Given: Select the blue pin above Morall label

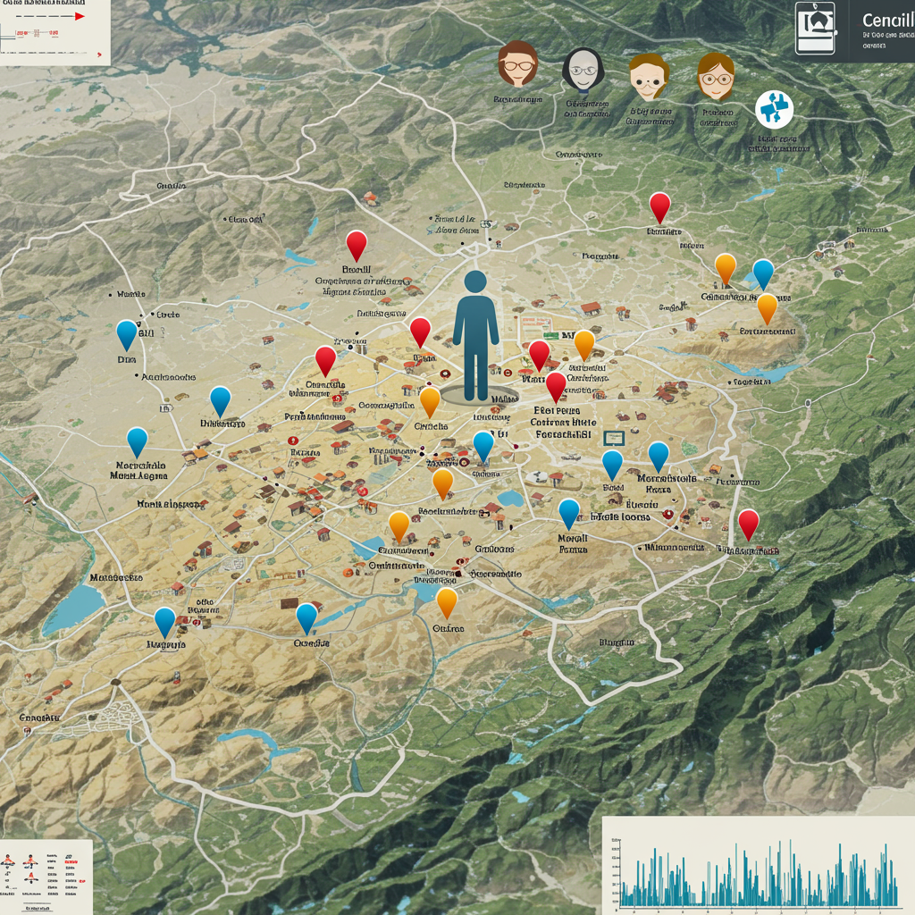Looking at the screenshot, I should tap(568, 512).
